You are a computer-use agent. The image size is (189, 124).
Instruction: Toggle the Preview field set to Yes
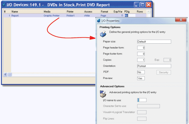coord(141,78)
